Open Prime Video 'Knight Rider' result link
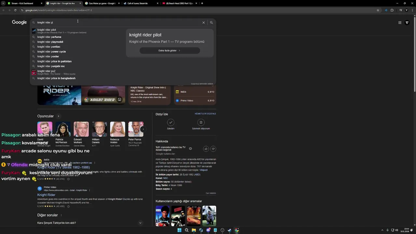Viewport: 416px width, 234px height. (x=46, y=195)
